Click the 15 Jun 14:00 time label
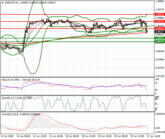The width and height of the screenshot is (165, 139). [x=56, y=136]
